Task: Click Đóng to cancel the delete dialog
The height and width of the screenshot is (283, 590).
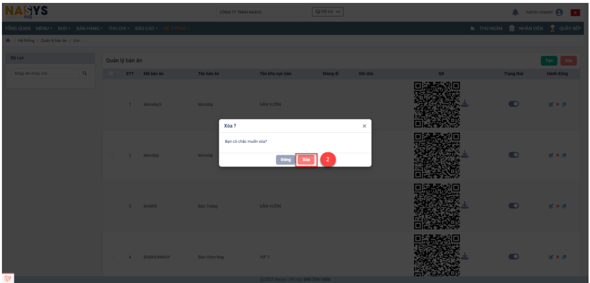Action: click(x=285, y=159)
